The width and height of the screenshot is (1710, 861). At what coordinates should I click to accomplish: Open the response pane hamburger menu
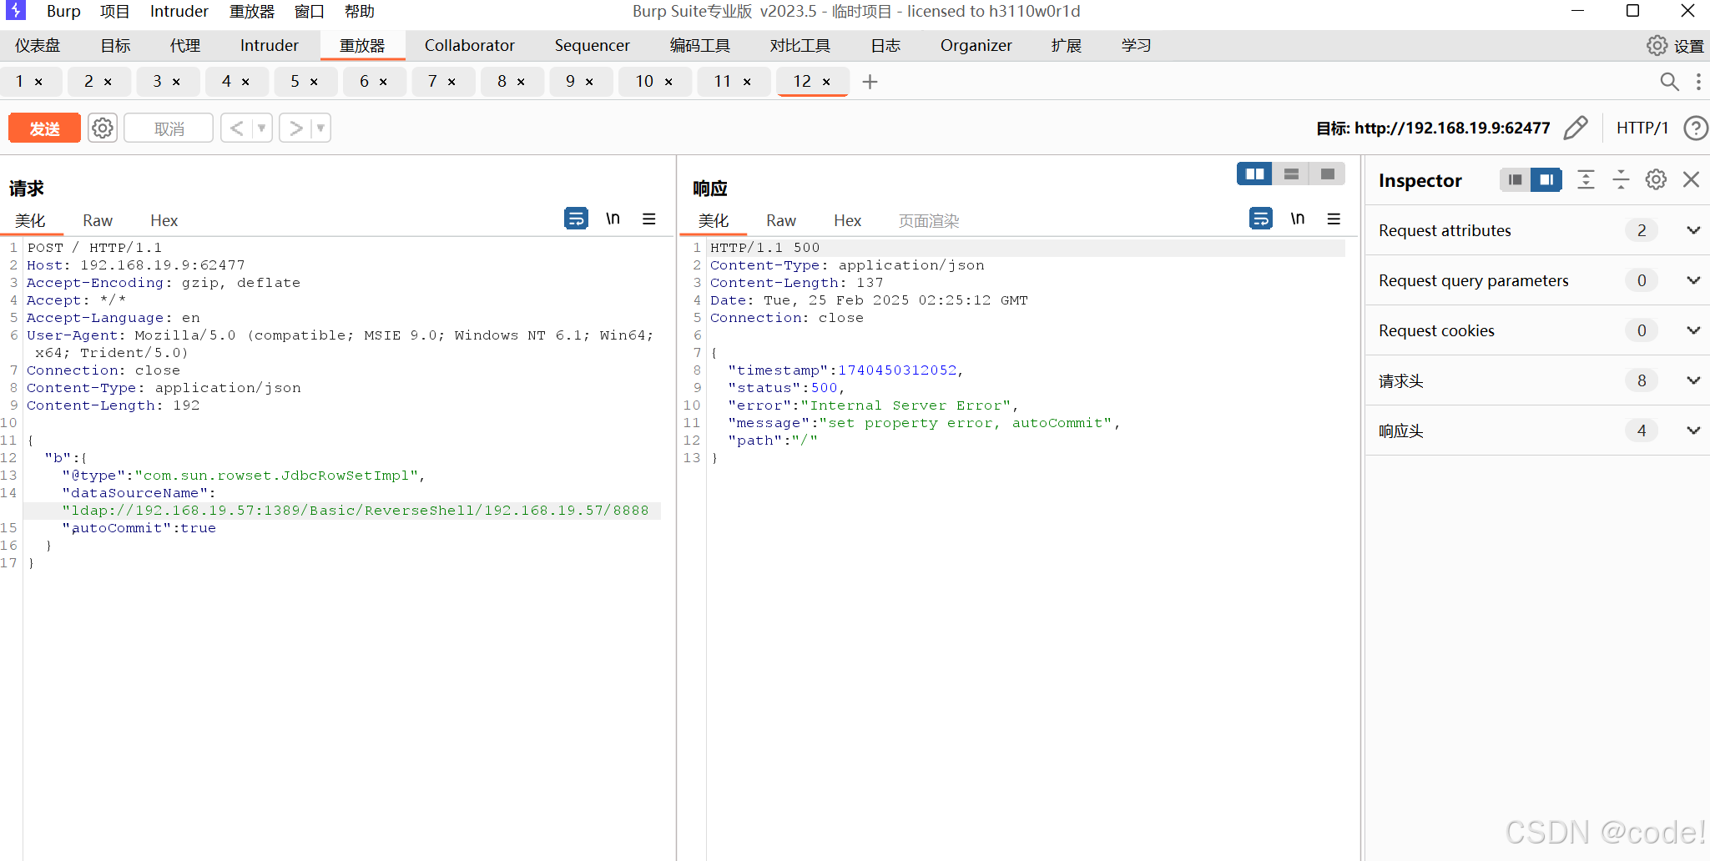click(1334, 219)
